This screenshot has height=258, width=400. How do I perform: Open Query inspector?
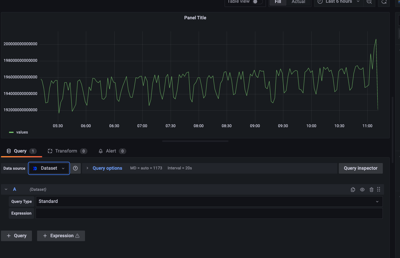[361, 168]
